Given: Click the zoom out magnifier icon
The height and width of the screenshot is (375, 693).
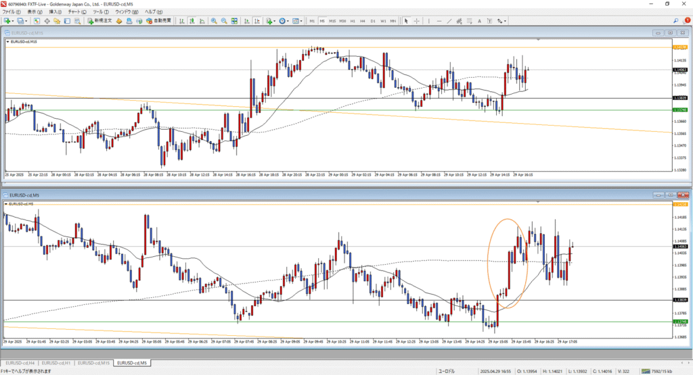Looking at the screenshot, I should point(224,21).
